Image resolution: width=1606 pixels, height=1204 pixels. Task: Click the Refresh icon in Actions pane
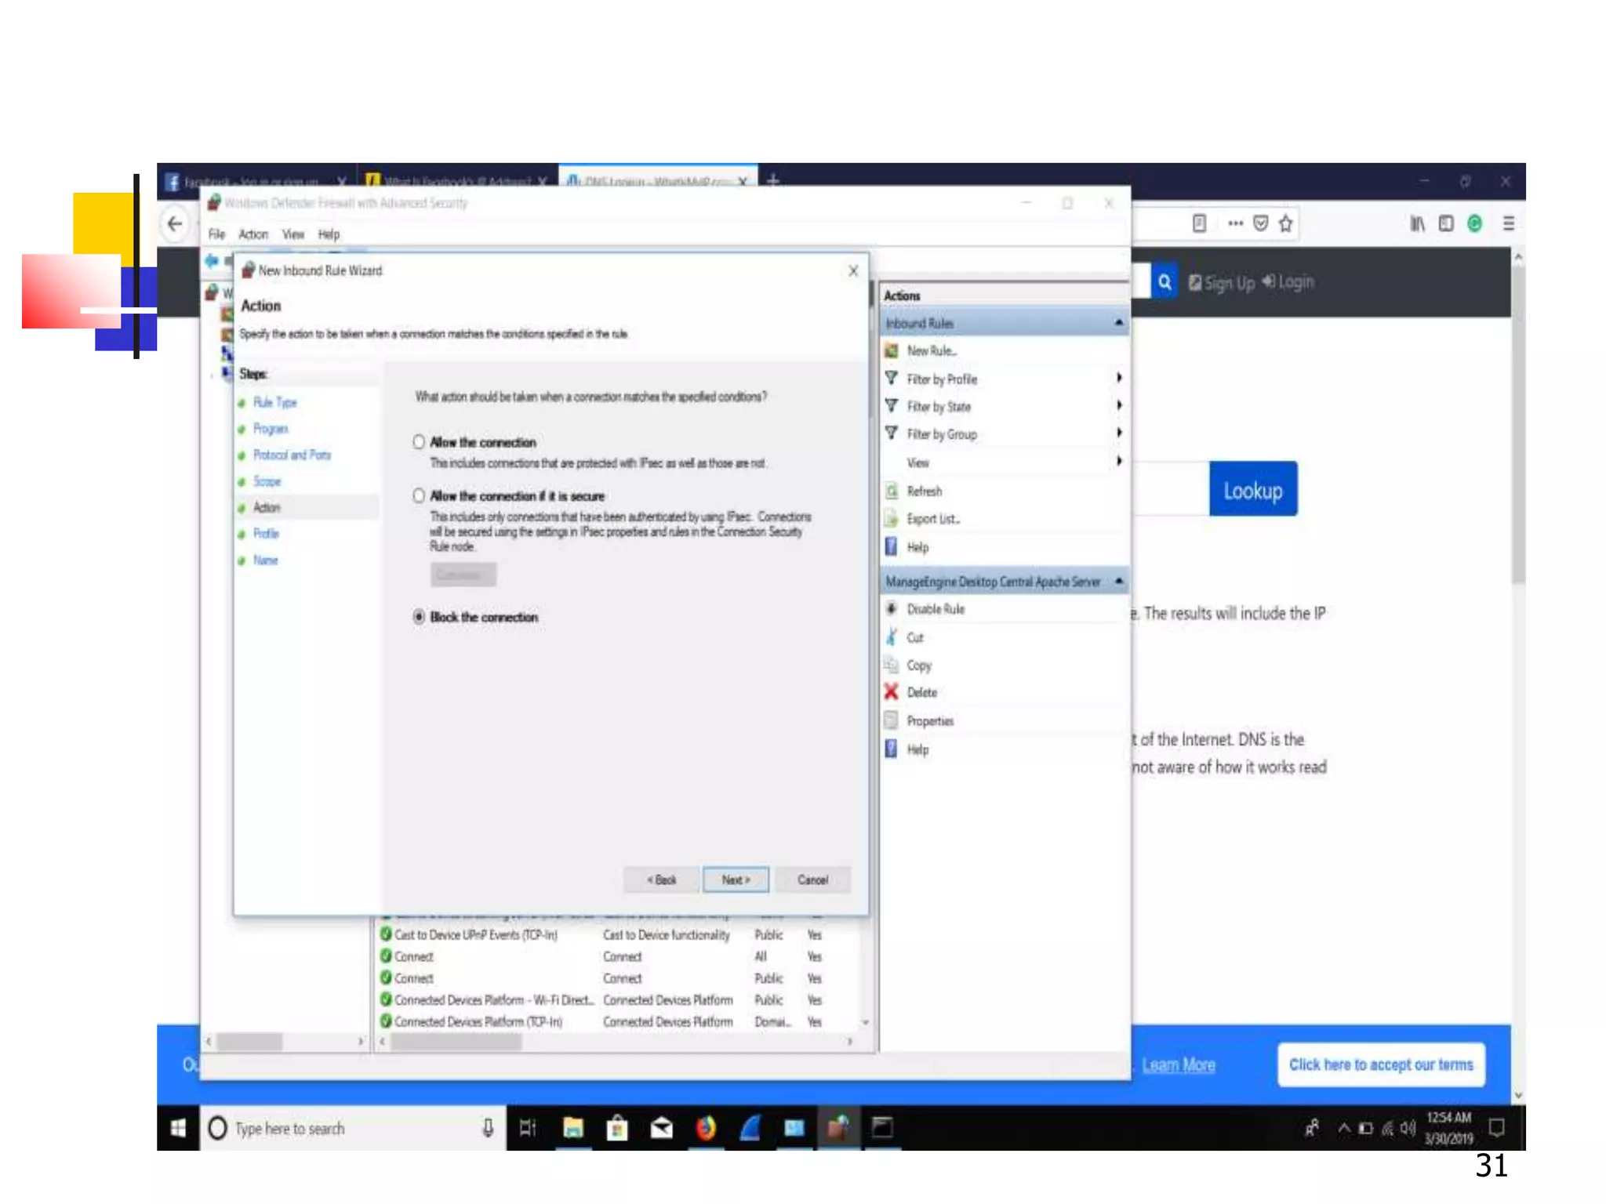tap(891, 491)
